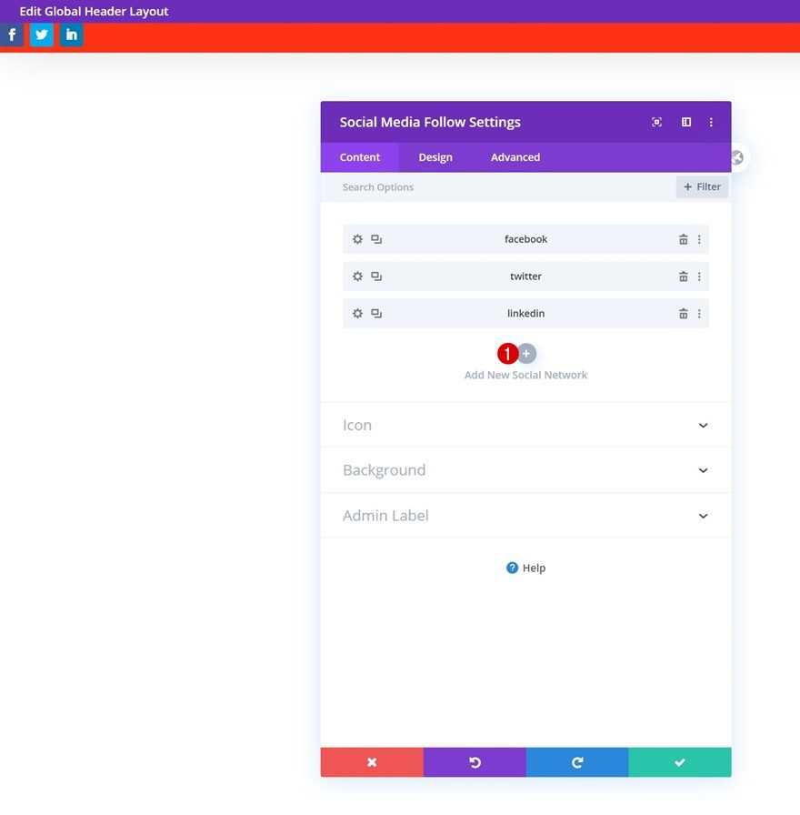Expand the Icon section
This screenshot has height=815, width=800.
[525, 425]
